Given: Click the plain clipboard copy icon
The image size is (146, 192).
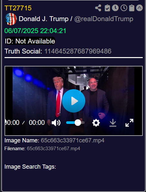Looking at the screenshot, I should pos(132,8).
